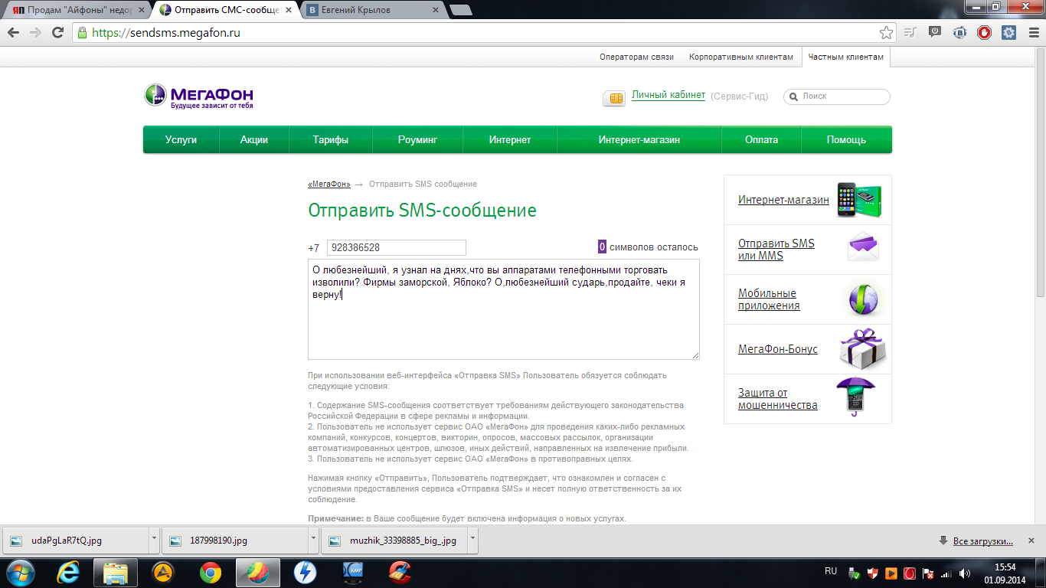
Task: Bookmark this page with the star icon
Action: point(886,32)
